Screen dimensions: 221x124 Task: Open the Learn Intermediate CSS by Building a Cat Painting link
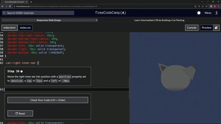[x=159, y=20]
